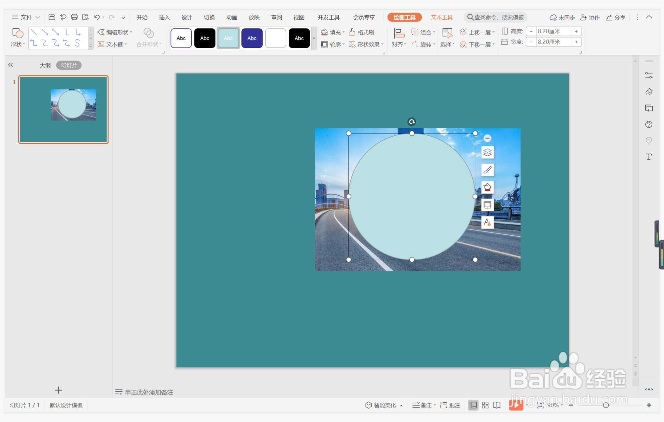The image size is (664, 422).
Task: Click the floating layers icon beside circle
Action: (487, 153)
